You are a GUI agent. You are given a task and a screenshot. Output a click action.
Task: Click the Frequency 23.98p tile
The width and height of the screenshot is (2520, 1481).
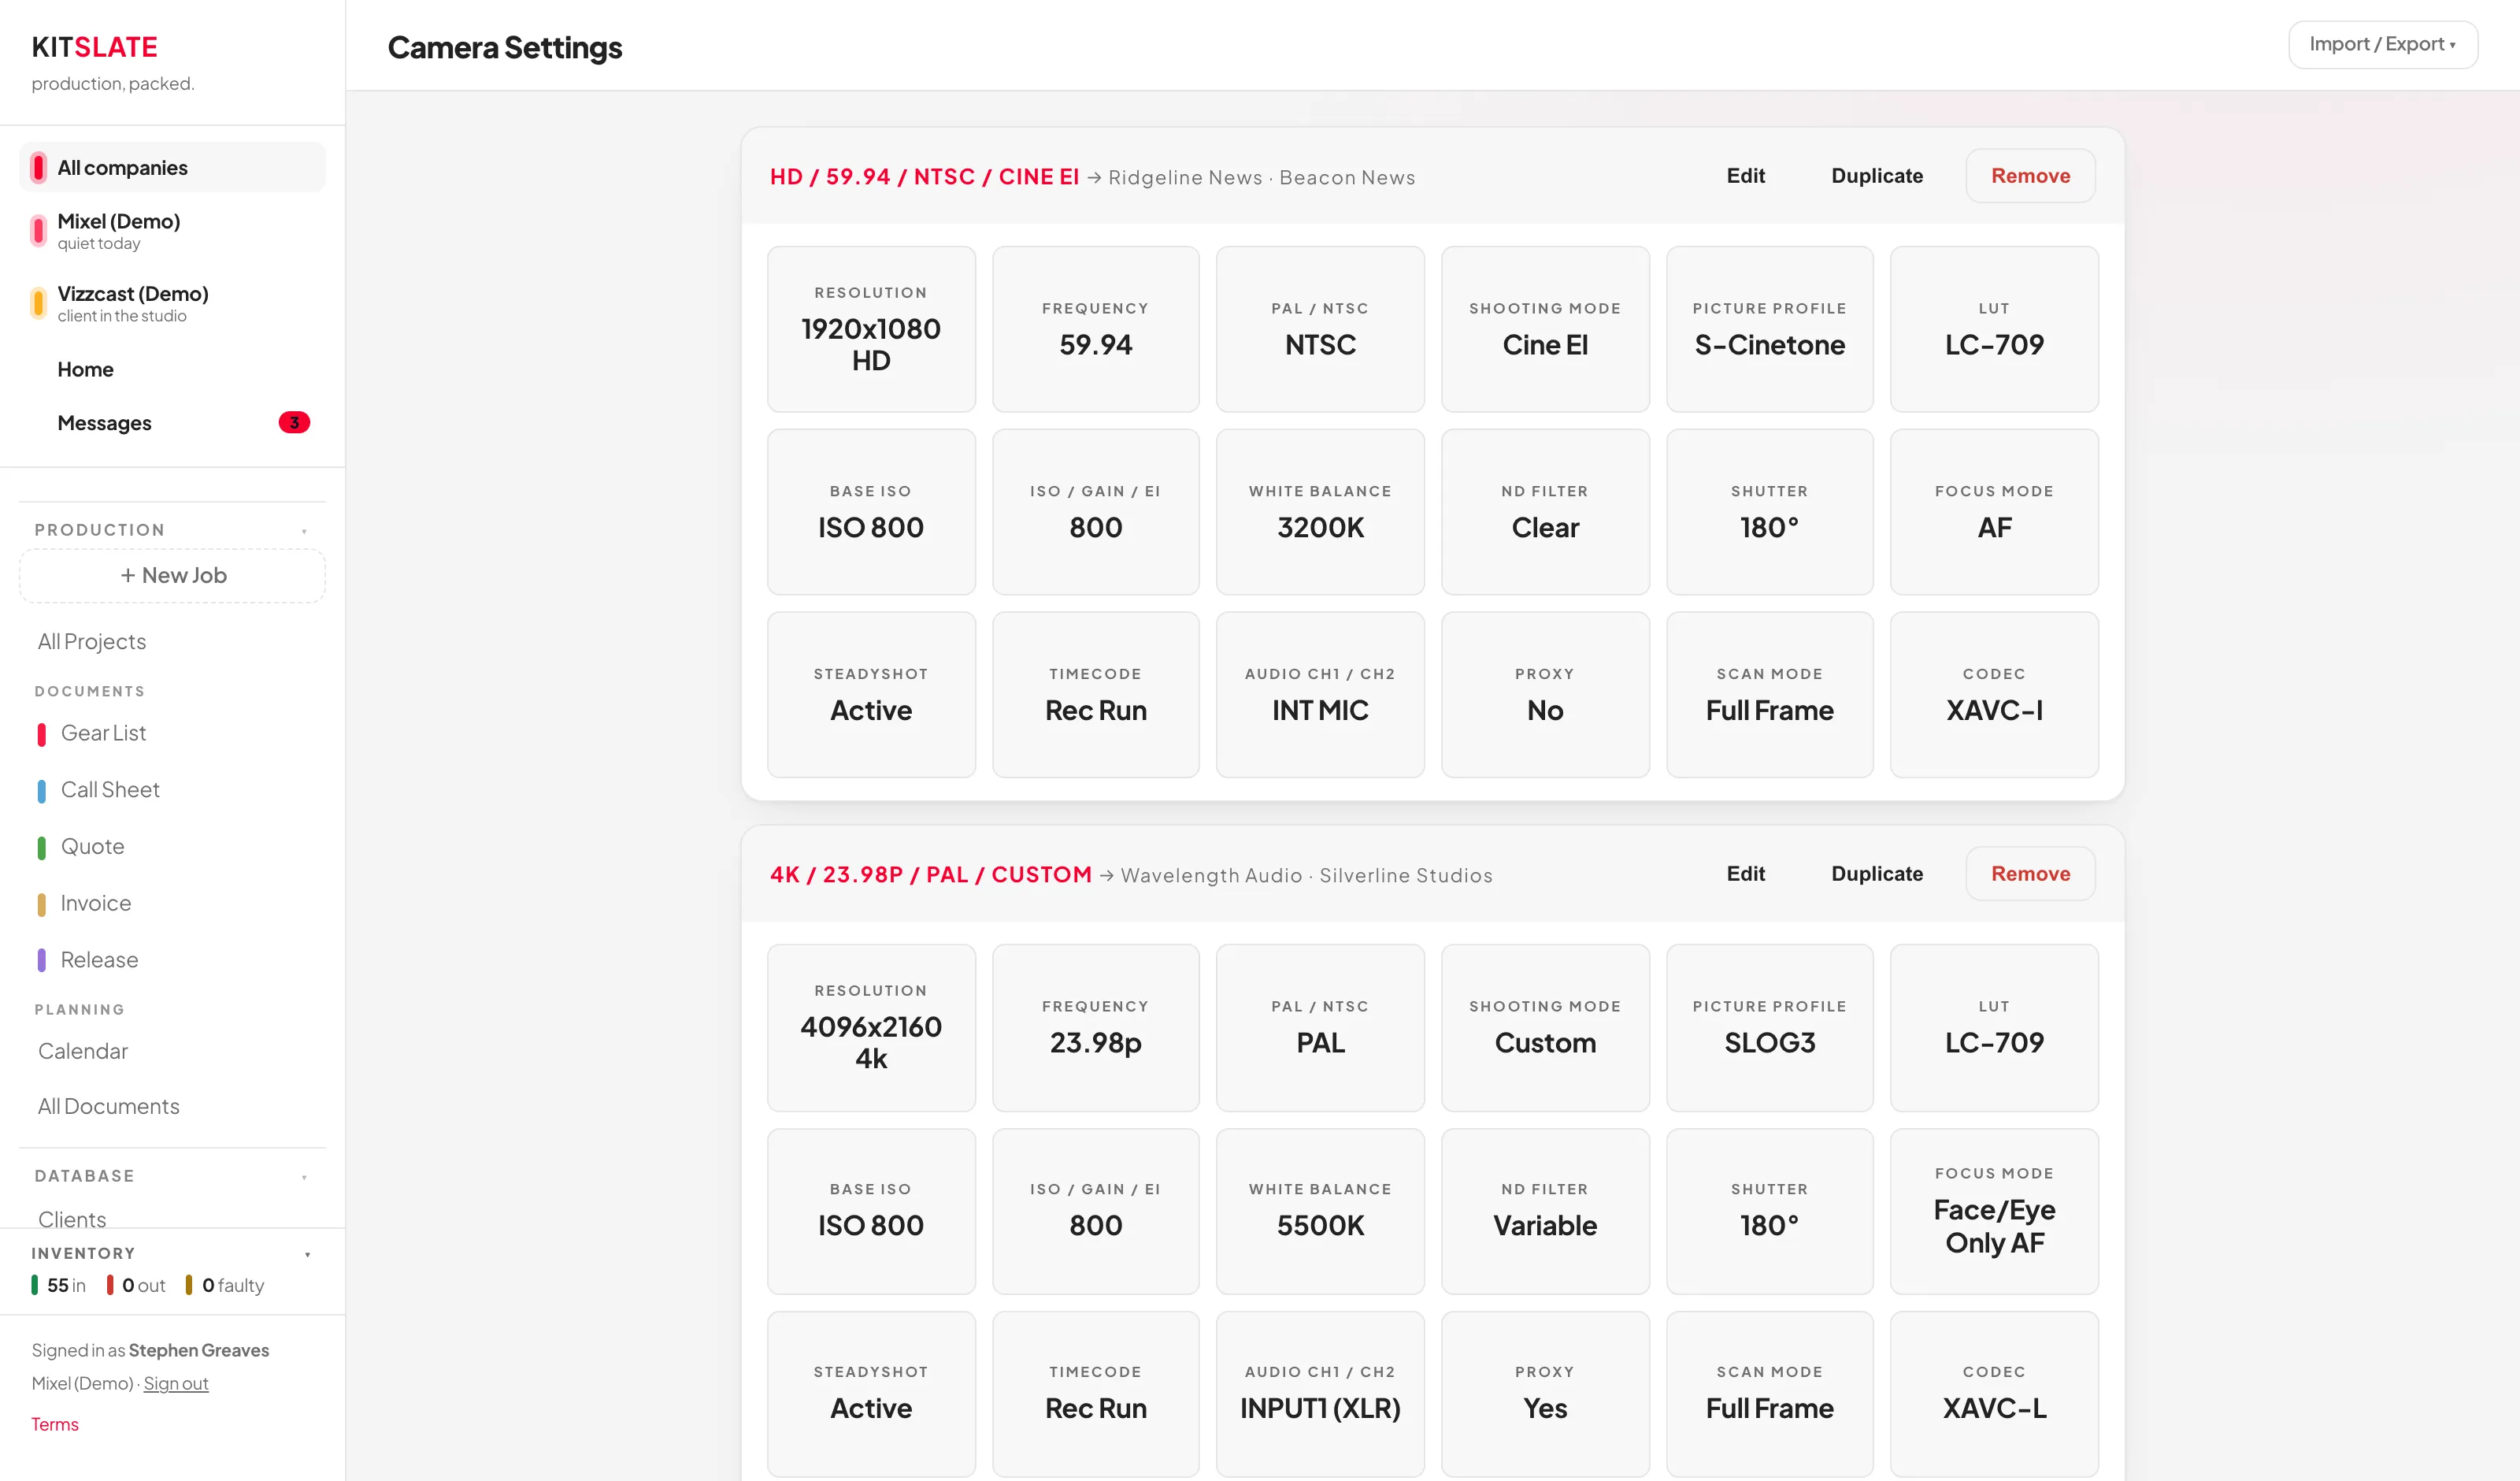pyautogui.click(x=1095, y=1028)
